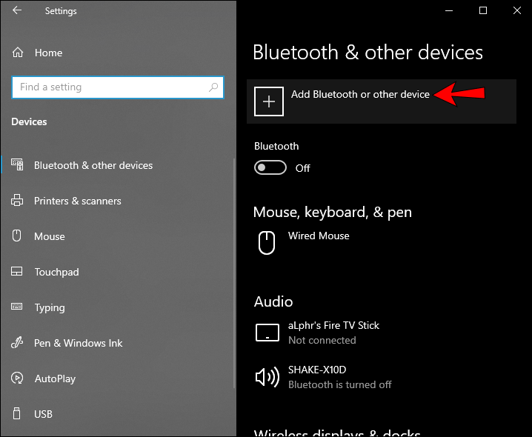Select Printers & scanners menu item
This screenshot has height=437, width=532.
click(78, 201)
